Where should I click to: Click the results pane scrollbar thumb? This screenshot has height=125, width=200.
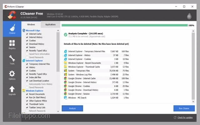(x=193, y=66)
